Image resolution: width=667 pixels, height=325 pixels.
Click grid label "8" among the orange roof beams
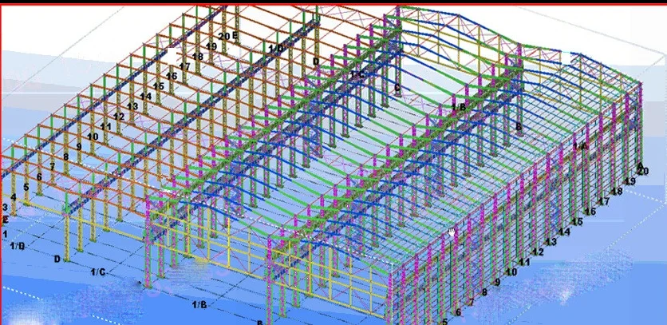(65, 157)
